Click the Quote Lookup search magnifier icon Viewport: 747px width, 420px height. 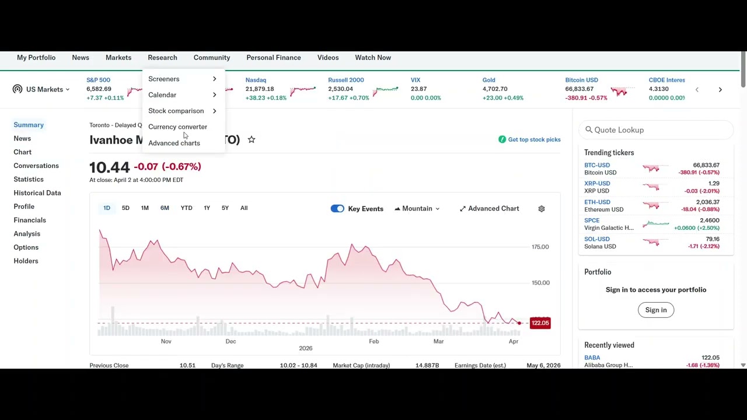pos(589,130)
